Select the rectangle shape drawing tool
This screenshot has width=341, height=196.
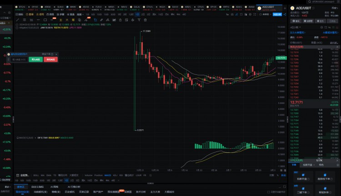45,20
